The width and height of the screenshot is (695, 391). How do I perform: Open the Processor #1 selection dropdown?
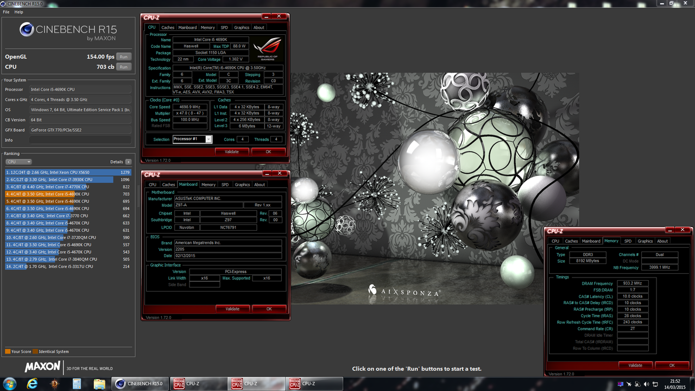point(208,139)
